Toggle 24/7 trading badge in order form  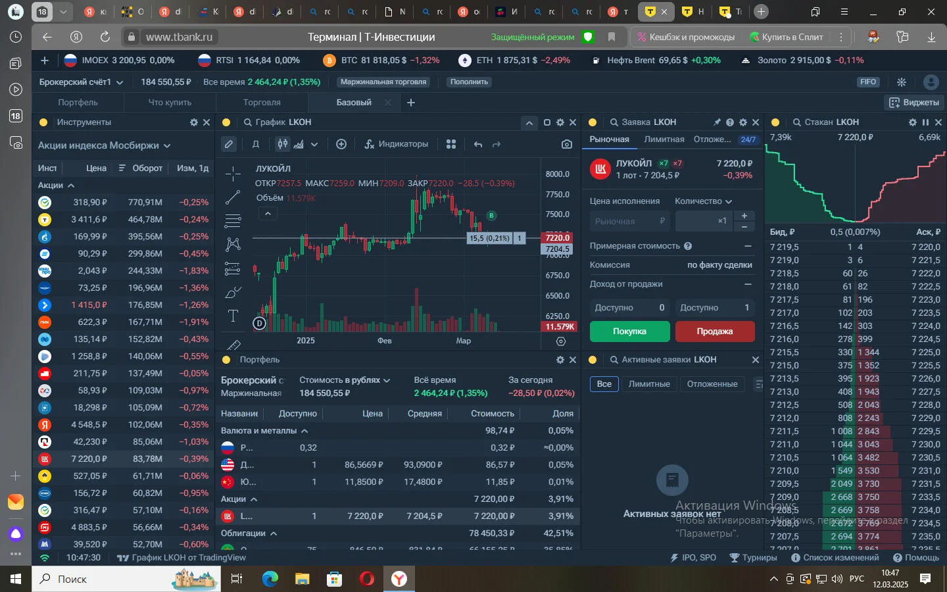pyautogui.click(x=748, y=139)
